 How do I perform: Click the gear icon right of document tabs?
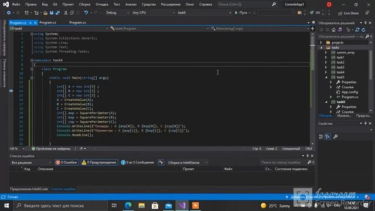pyautogui.click(x=313, y=22)
